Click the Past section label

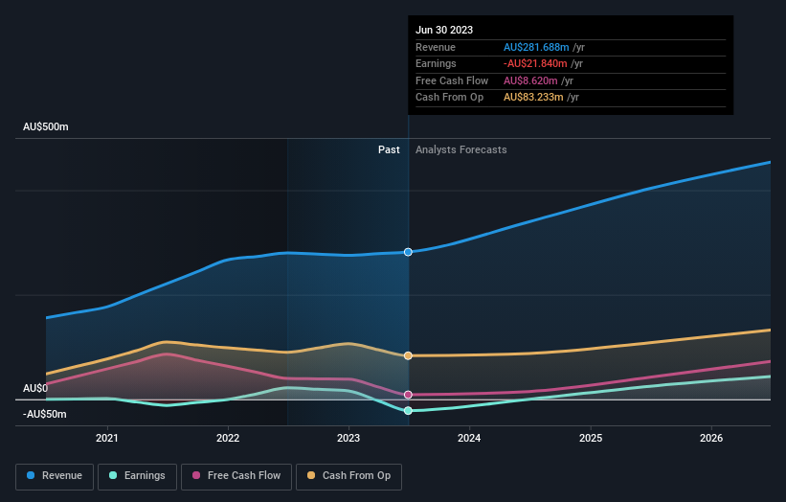pyautogui.click(x=389, y=149)
